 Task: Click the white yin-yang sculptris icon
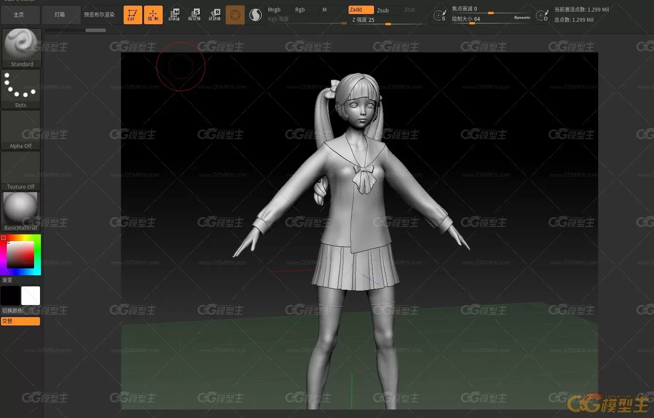click(x=255, y=15)
